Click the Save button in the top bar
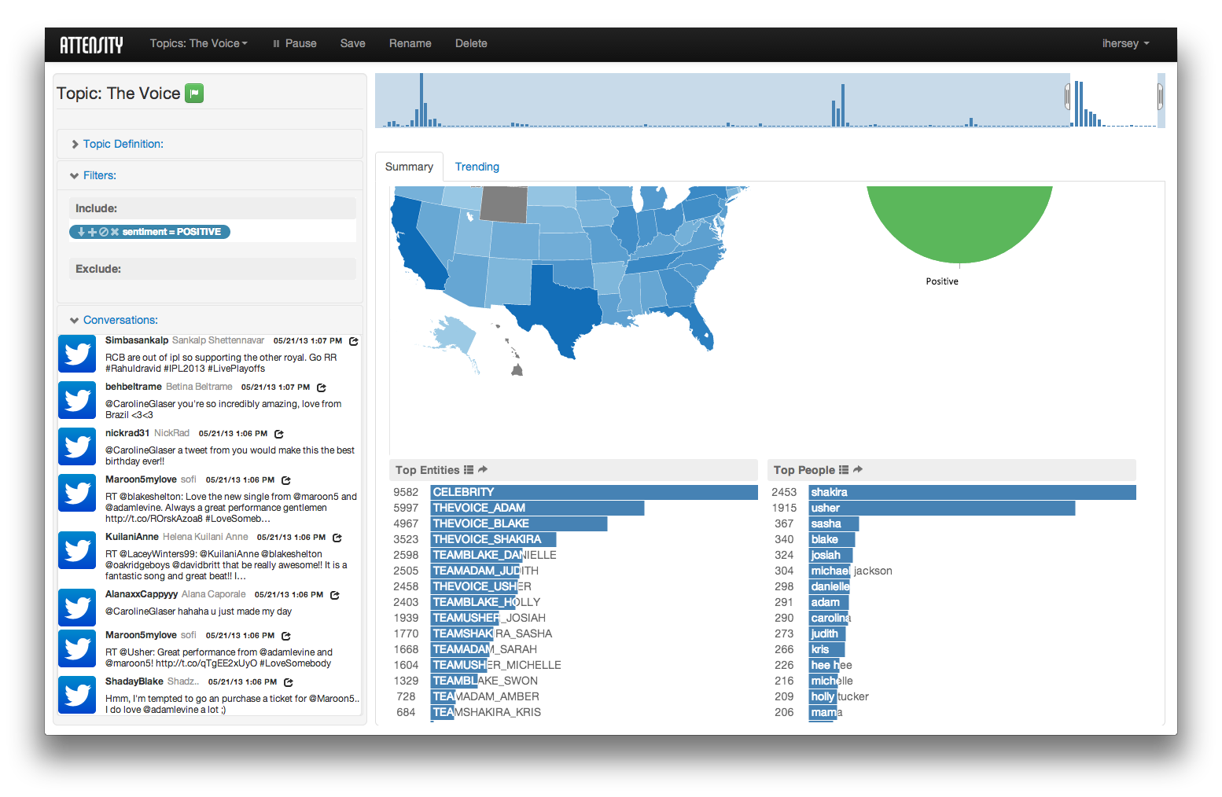Viewport: 1222px width, 797px height. 352,44
